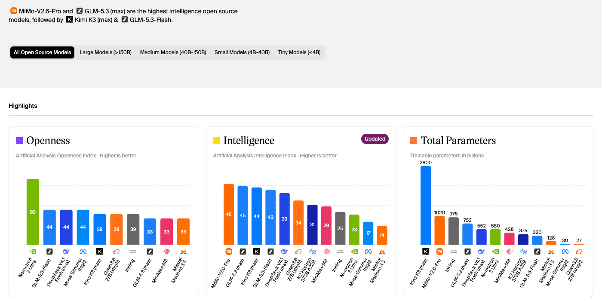The image size is (602, 301).
Task: Click the MiMo-V2.6-Pro Intelligence bar showing 46
Action: 229,215
